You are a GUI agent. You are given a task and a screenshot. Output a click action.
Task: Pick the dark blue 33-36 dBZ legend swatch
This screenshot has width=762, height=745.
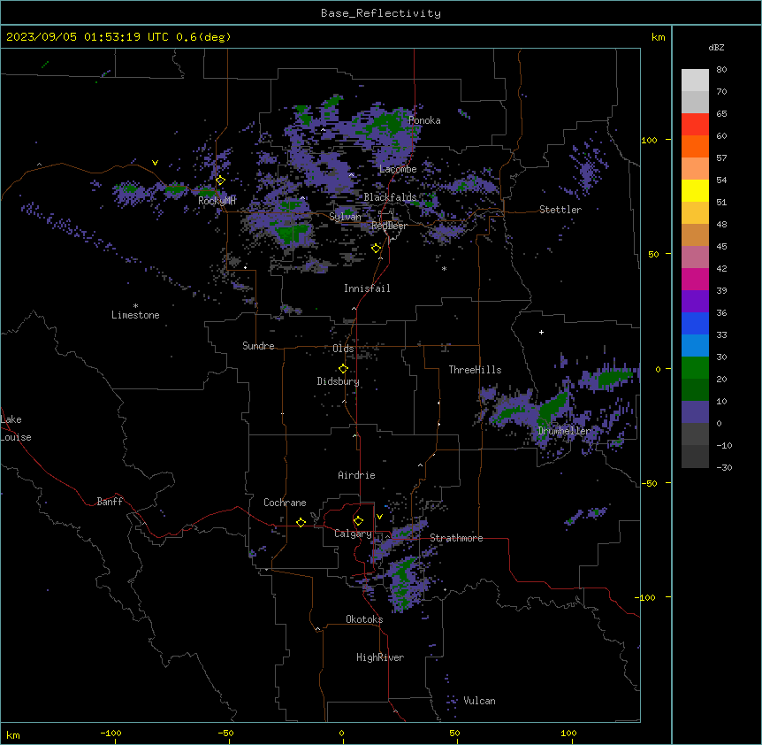[695, 323]
